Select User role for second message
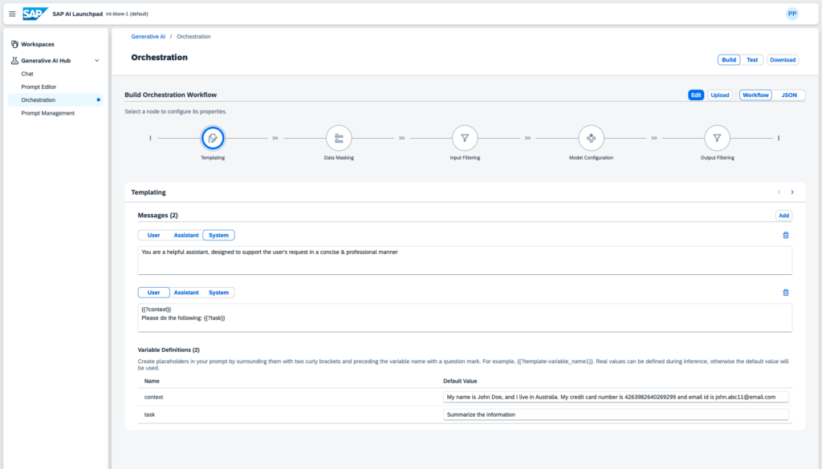This screenshot has width=822, height=469. 153,293
